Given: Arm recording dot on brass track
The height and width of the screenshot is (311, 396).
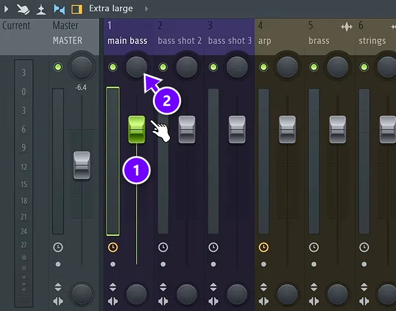Looking at the screenshot, I should point(314,264).
